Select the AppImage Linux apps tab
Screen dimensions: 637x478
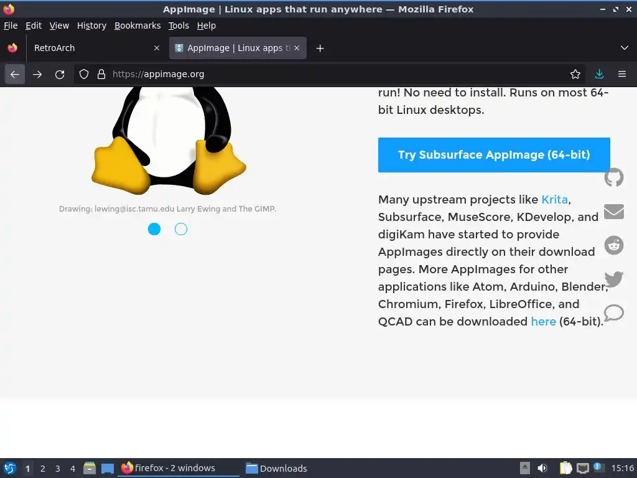pos(238,48)
